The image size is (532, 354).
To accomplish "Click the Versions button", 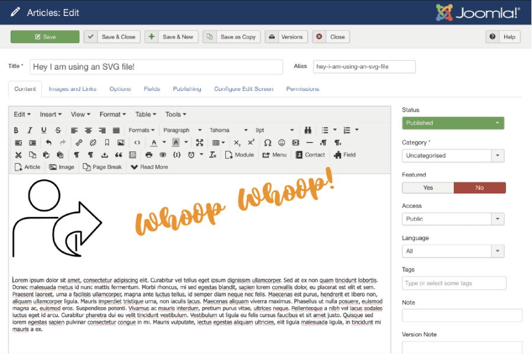I will pos(286,37).
